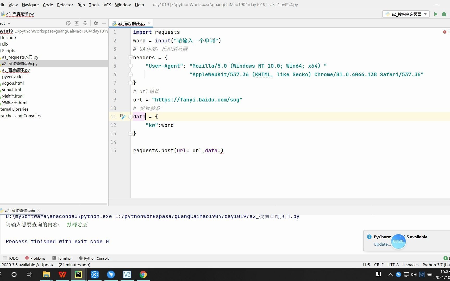Click the fold end marker on line 7

pos(130,83)
